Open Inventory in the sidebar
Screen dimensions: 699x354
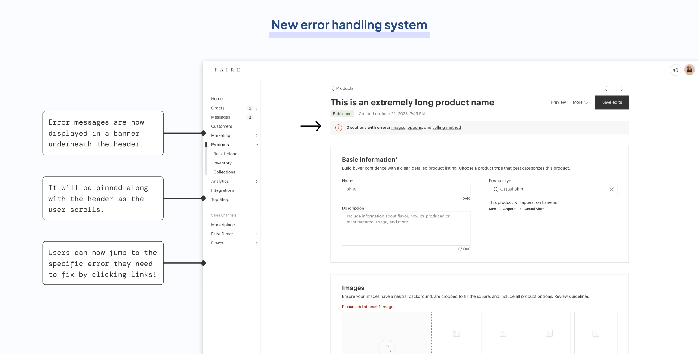tap(222, 163)
